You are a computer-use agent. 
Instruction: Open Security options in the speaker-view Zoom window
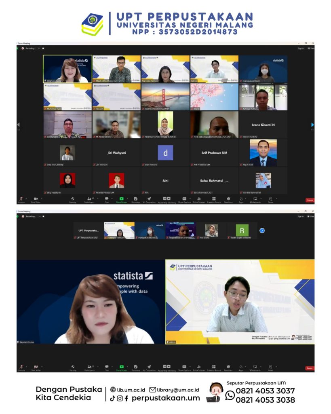click(x=73, y=368)
